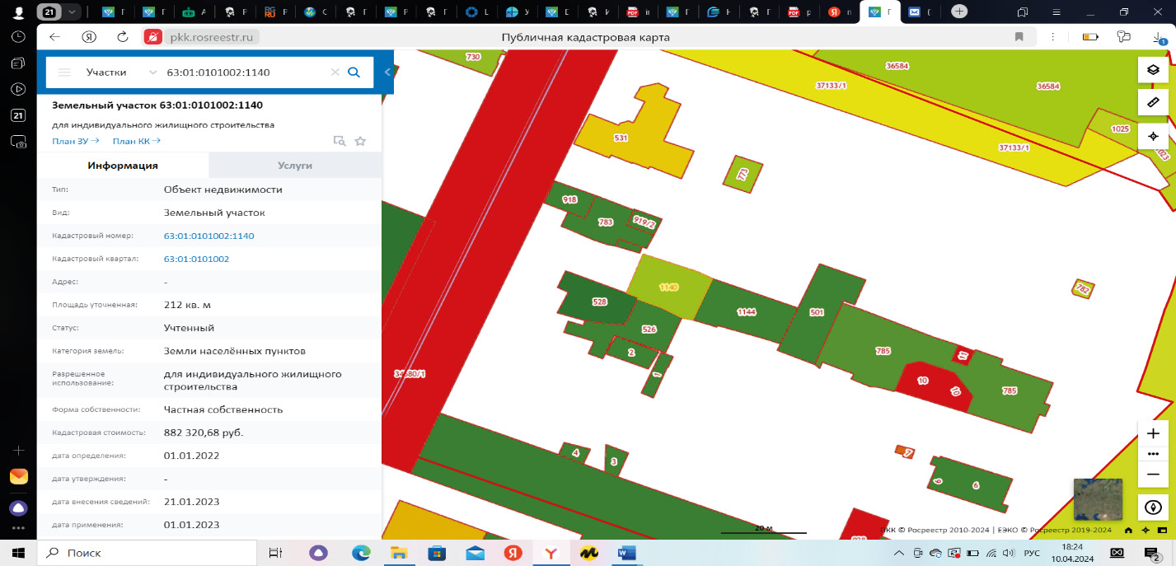Switch to the Услуги tab
Image resolution: width=1176 pixels, height=566 pixels.
point(295,166)
